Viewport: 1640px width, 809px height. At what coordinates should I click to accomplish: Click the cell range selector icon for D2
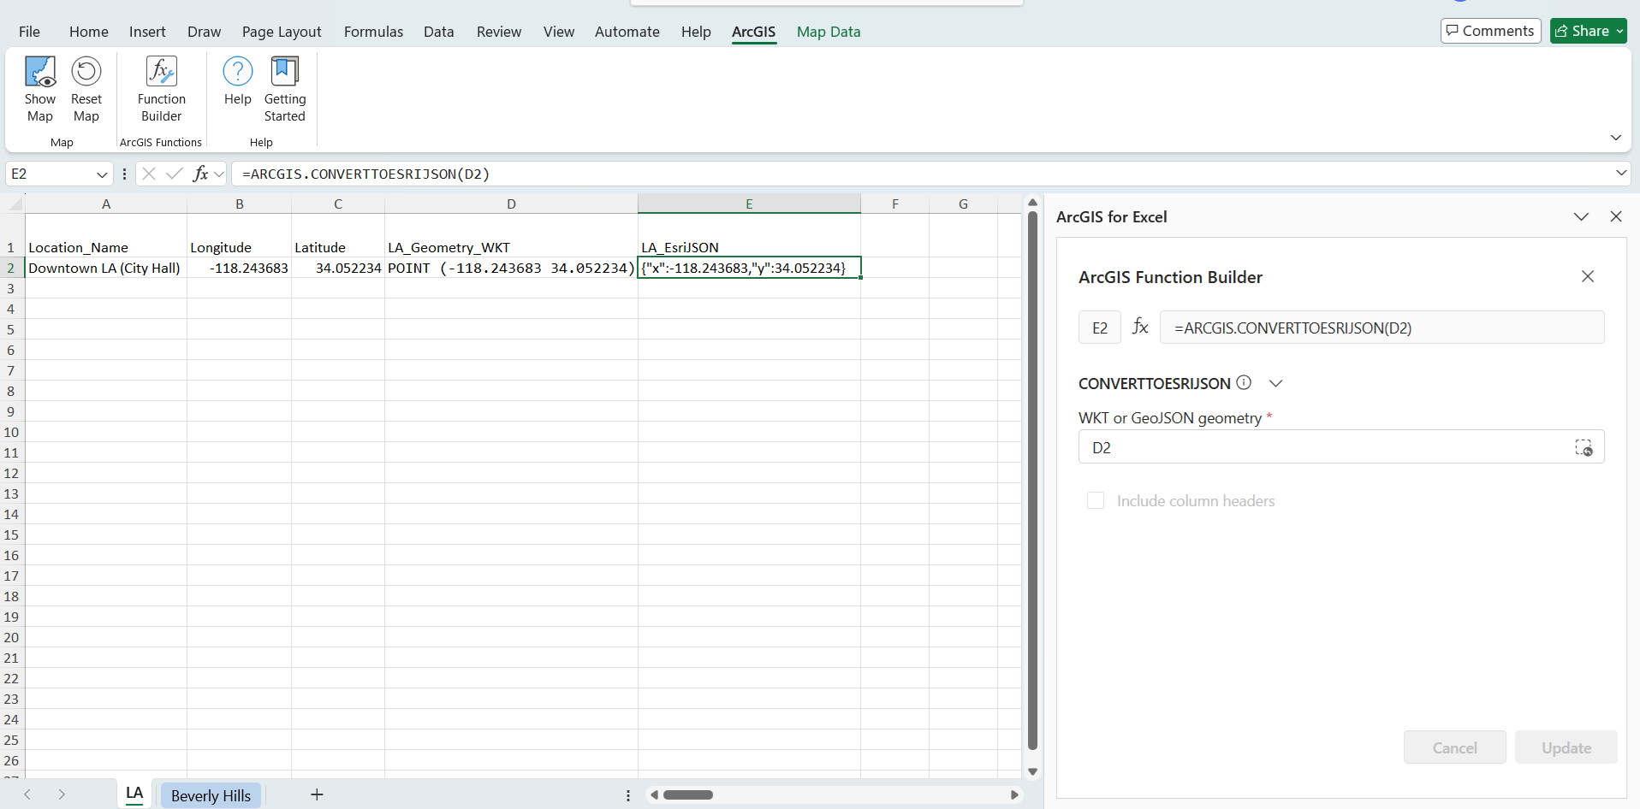coord(1584,448)
